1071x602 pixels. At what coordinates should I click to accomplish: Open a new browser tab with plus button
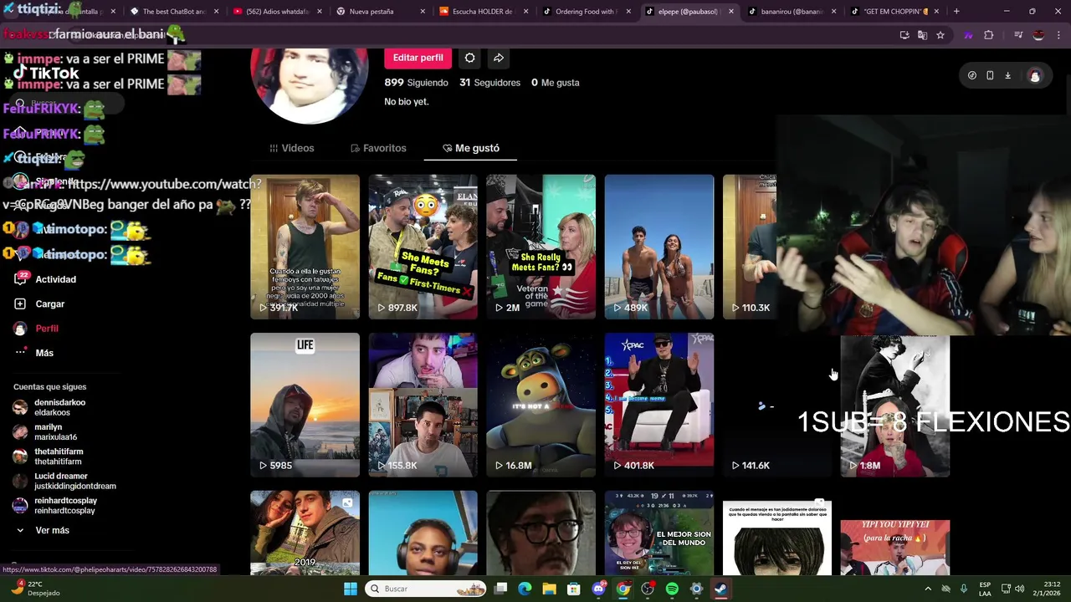pos(956,12)
